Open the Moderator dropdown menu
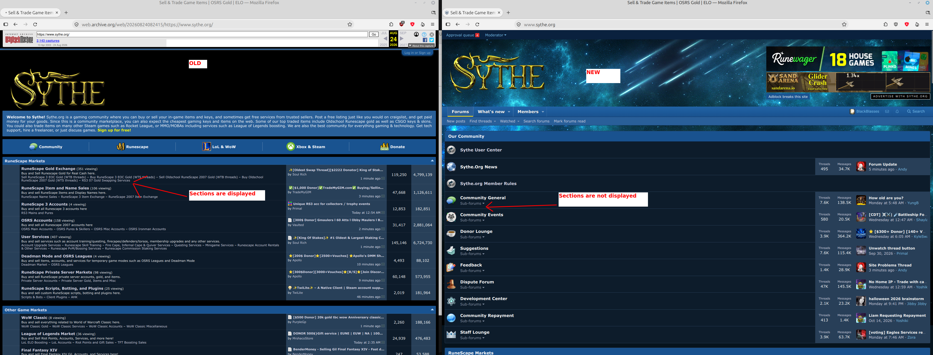Viewport: 933px width, 355px height. (x=495, y=35)
